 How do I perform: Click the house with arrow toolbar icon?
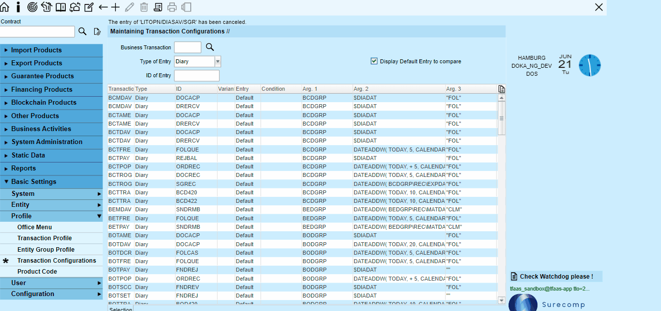(x=46, y=7)
